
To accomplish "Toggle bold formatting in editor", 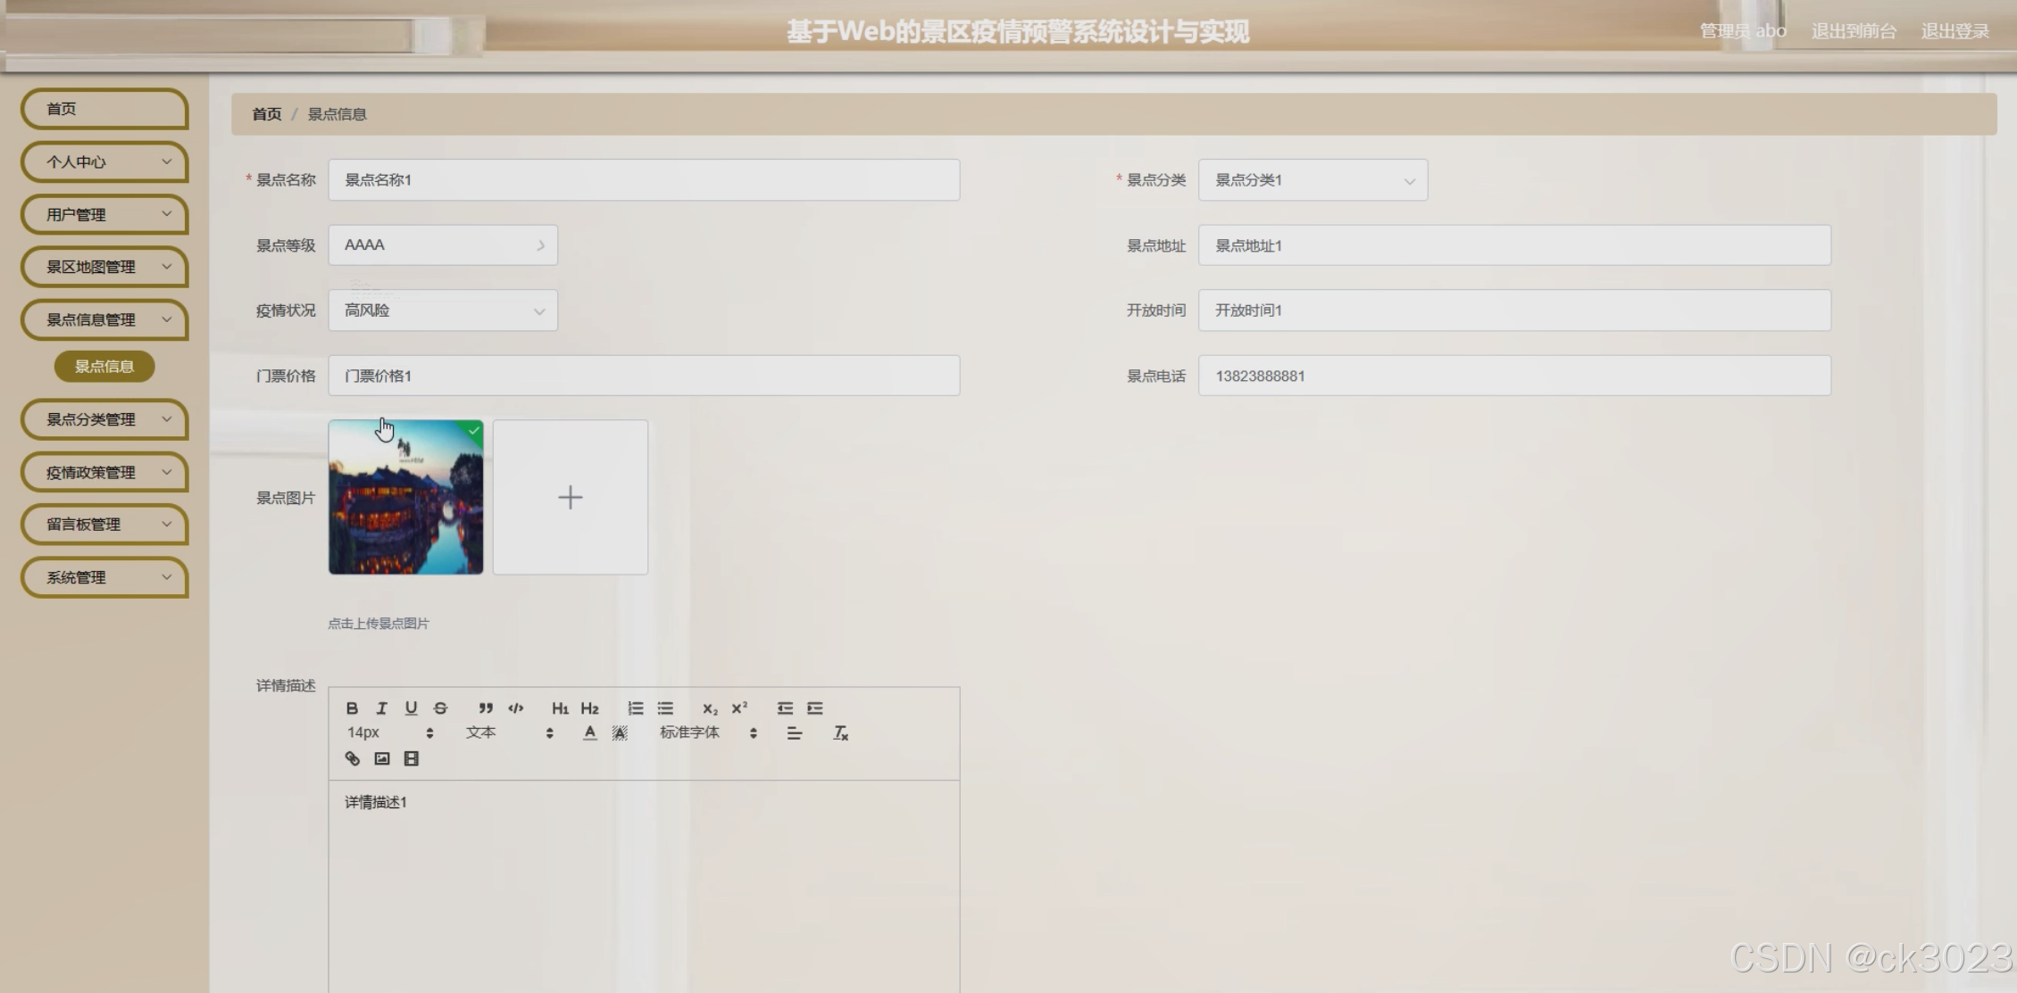I will coord(352,708).
